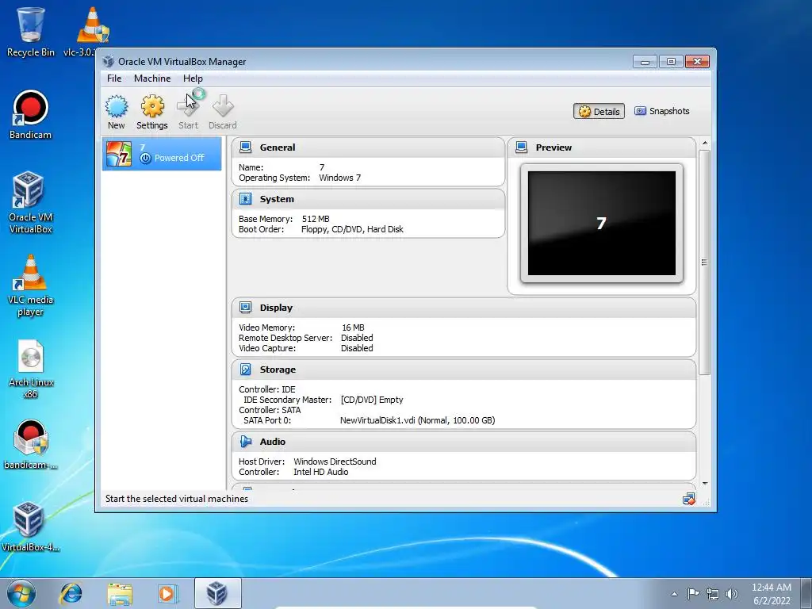Select bandicam installer desktop icon
Screen dimensions: 812x609
[x=31, y=444]
